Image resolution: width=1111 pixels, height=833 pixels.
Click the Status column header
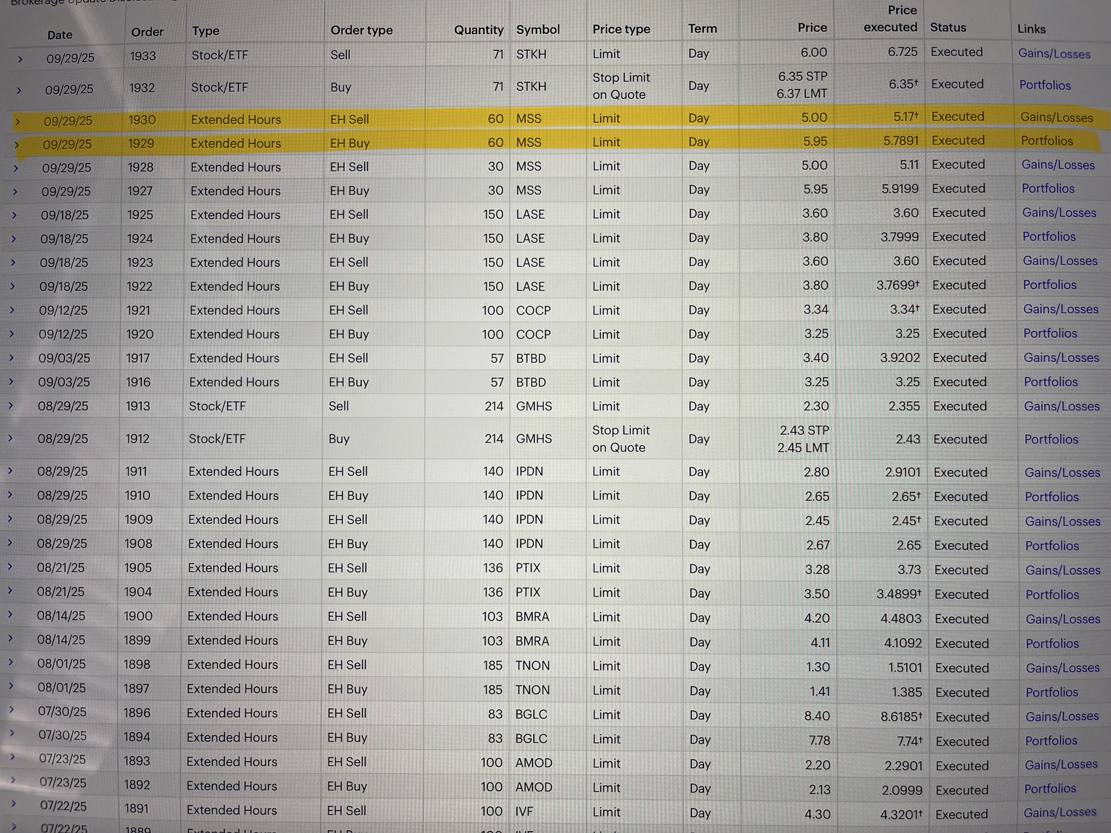tap(947, 27)
